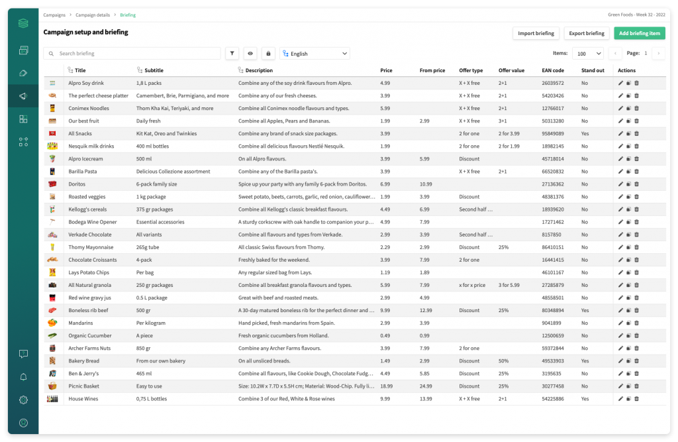The height and width of the screenshot is (442, 678).
Task: Select the '18.99' price cell
Action: coord(387,386)
